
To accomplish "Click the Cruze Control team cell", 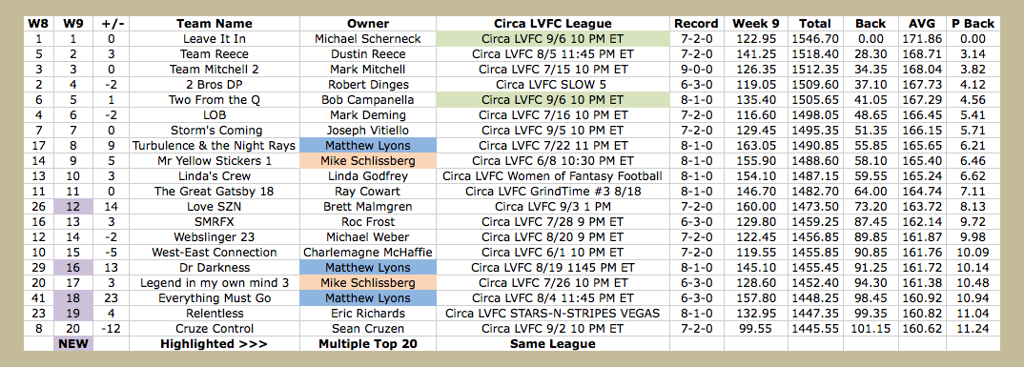I will coord(215,329).
